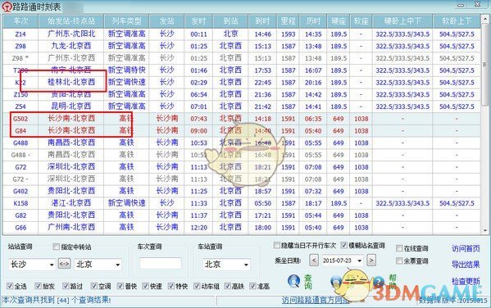Select train Z54 cell
The width and height of the screenshot is (491, 308).
click(20, 106)
